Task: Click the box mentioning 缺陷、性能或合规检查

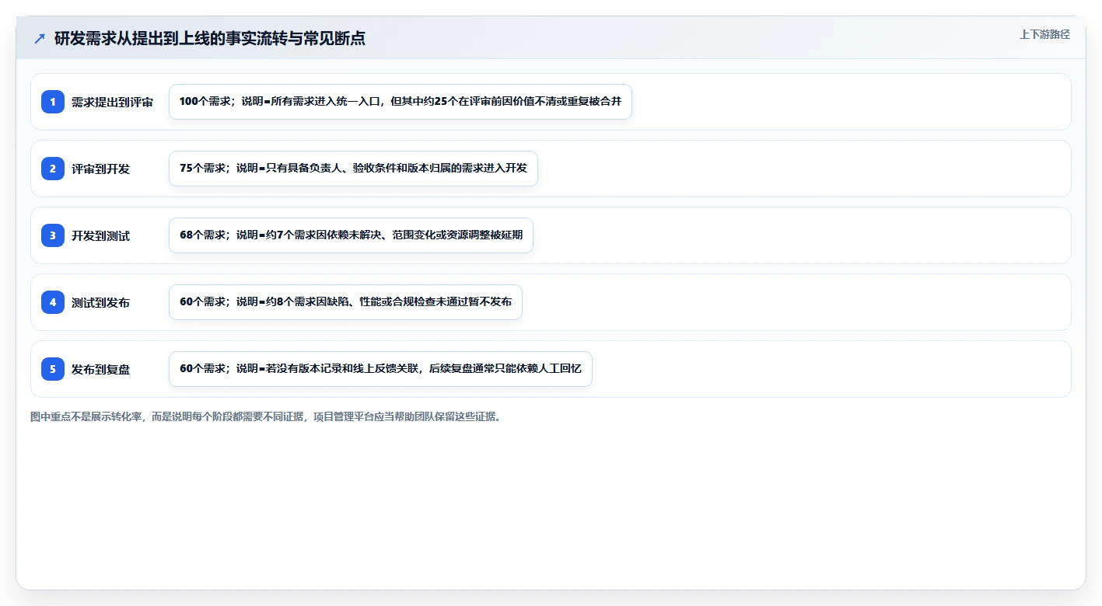Action: [345, 302]
